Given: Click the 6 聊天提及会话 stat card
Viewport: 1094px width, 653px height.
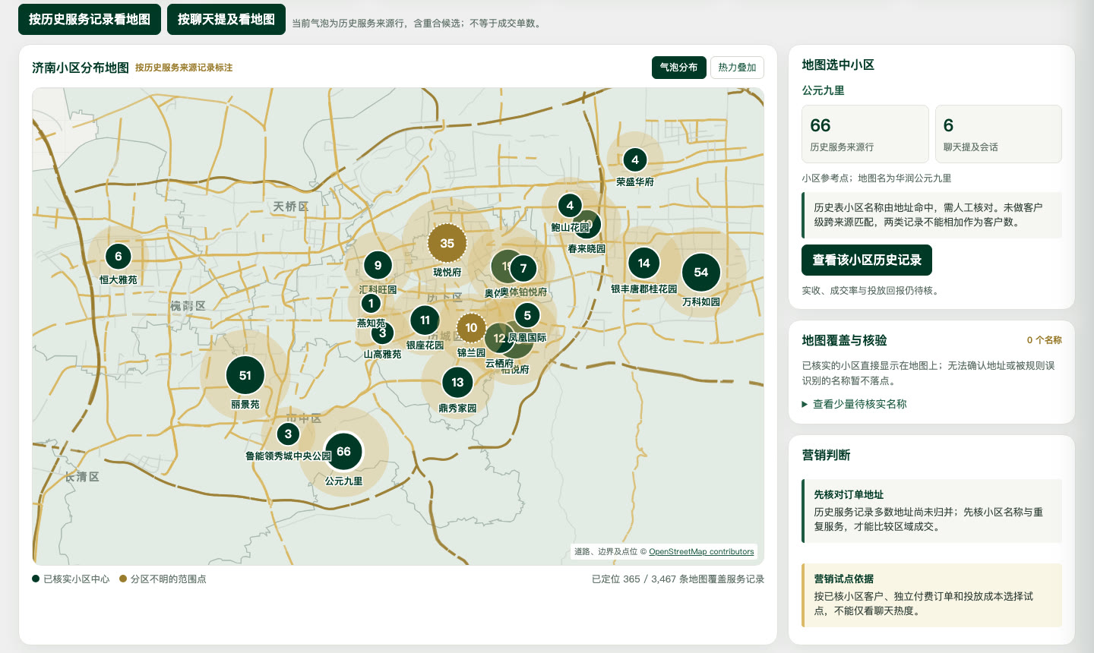Looking at the screenshot, I should point(998,134).
